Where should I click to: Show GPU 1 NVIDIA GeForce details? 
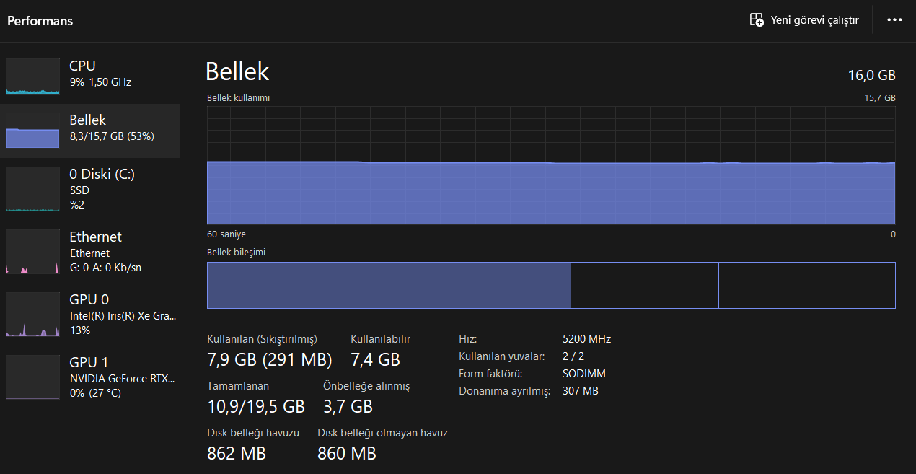pos(122,378)
